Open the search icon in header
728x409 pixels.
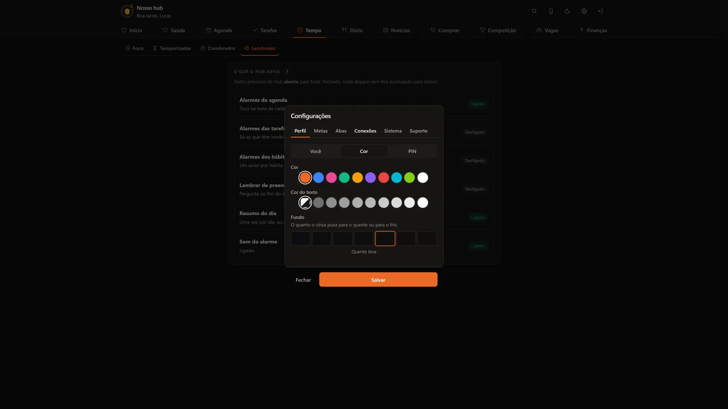[x=534, y=11]
